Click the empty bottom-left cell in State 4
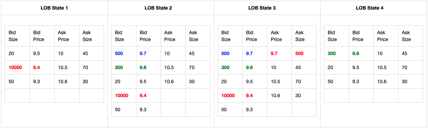 (336, 95)
